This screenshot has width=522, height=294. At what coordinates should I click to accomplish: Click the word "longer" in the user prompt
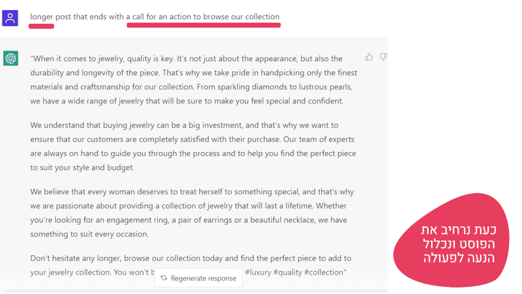[x=42, y=17]
